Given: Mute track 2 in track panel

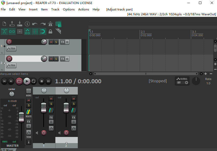Looking at the screenshot, I should [x=51, y=59].
